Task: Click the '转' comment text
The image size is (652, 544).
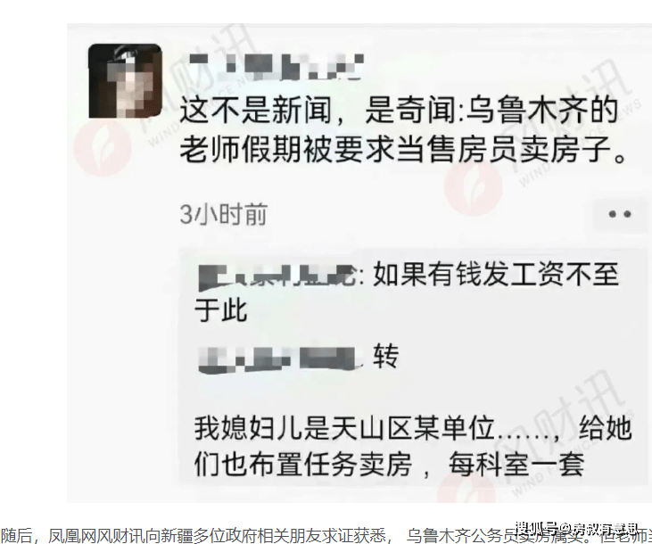Action: (x=386, y=356)
